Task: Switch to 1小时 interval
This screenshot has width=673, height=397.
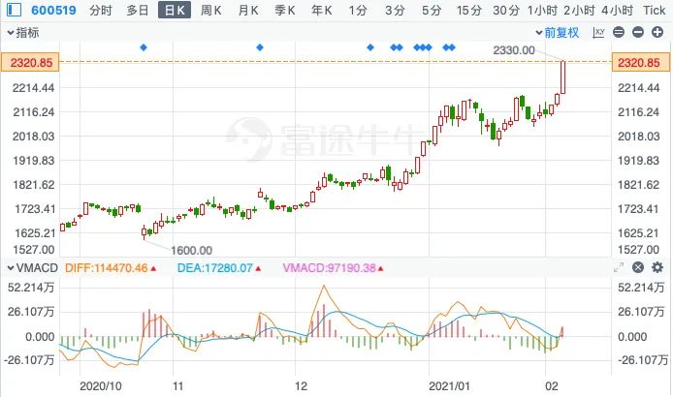Action: [542, 10]
